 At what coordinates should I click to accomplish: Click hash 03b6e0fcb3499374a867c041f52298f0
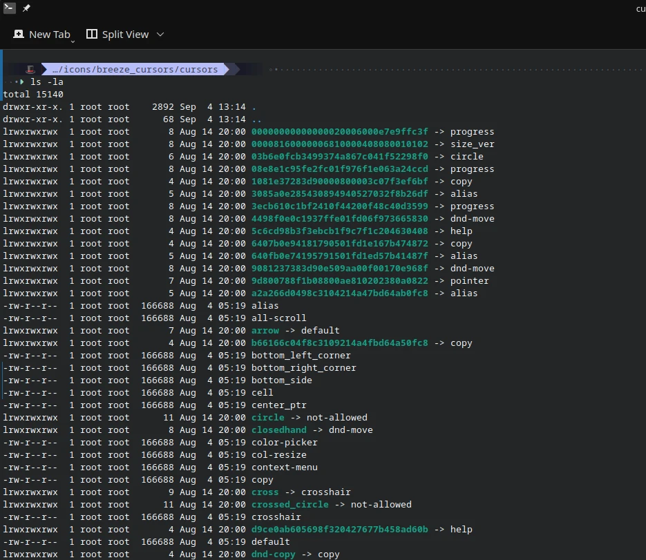pos(339,157)
